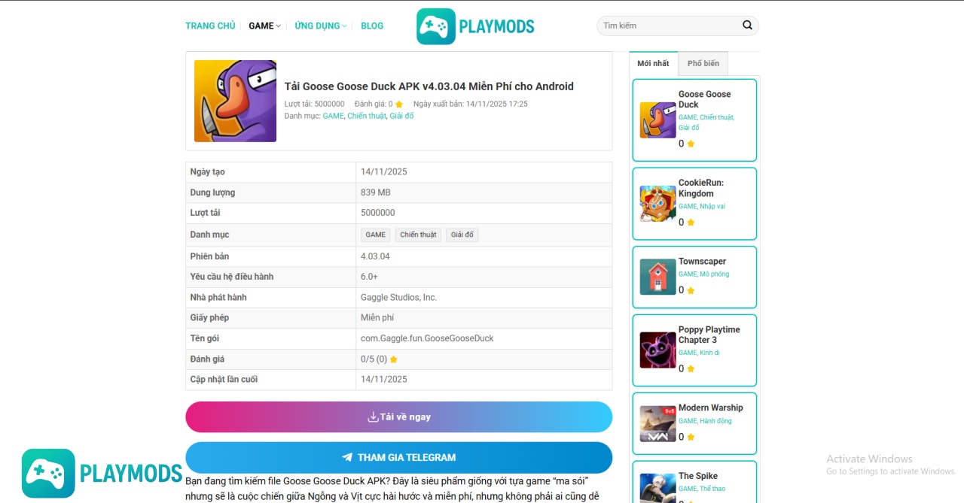Click the star beside Đánh giá: 0 in the header
Image resolution: width=964 pixels, height=503 pixels.
pyautogui.click(x=399, y=105)
